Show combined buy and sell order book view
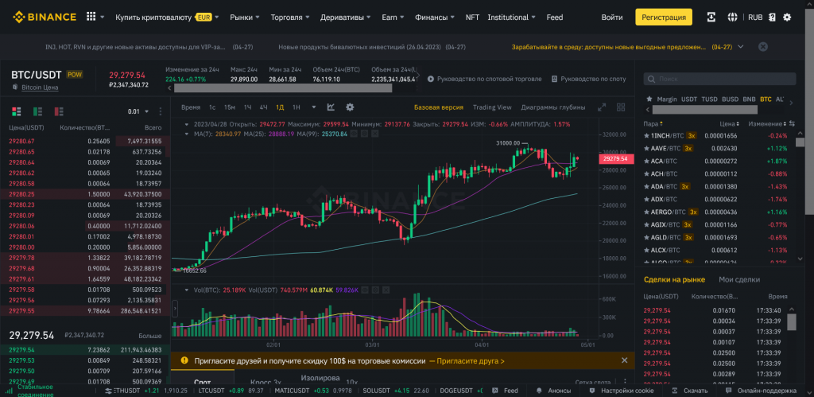This screenshot has height=397, width=814. click(14, 111)
